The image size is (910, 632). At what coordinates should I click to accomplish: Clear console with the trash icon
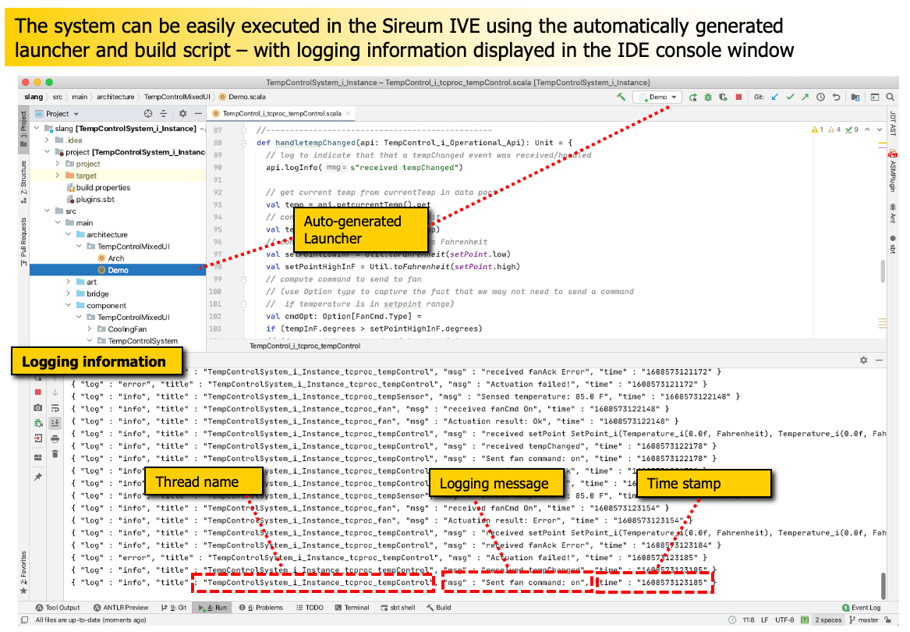[x=55, y=454]
